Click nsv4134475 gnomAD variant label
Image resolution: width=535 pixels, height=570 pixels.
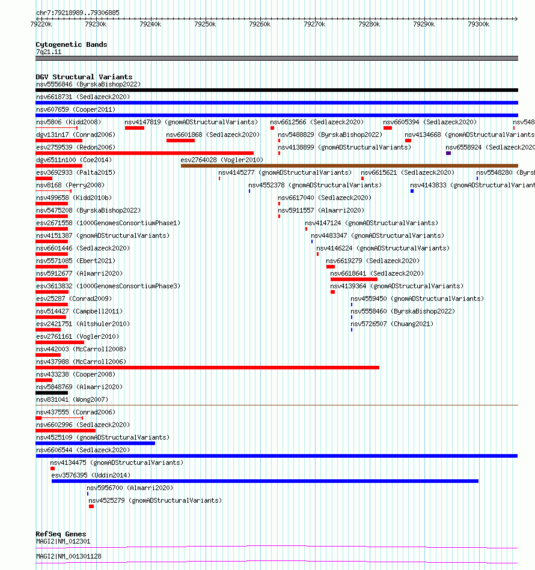click(117, 462)
